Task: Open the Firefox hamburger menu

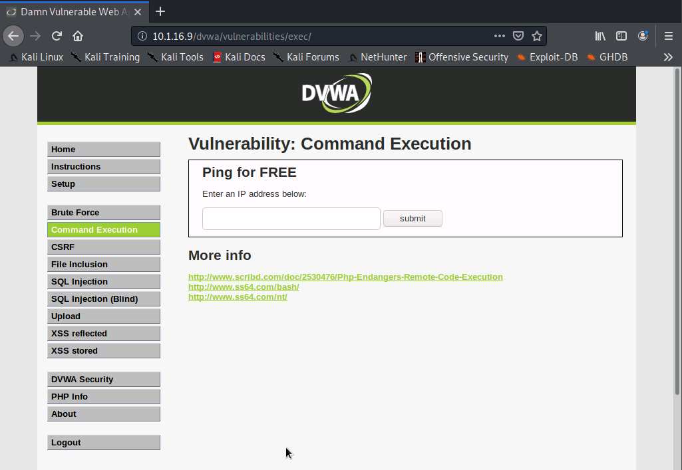Action: pyautogui.click(x=669, y=36)
